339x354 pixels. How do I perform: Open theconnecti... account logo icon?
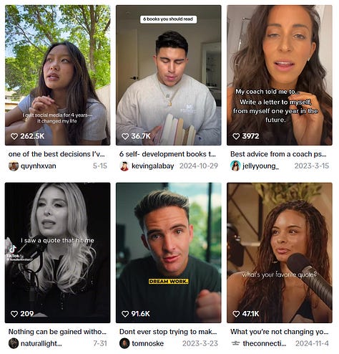[x=235, y=343]
